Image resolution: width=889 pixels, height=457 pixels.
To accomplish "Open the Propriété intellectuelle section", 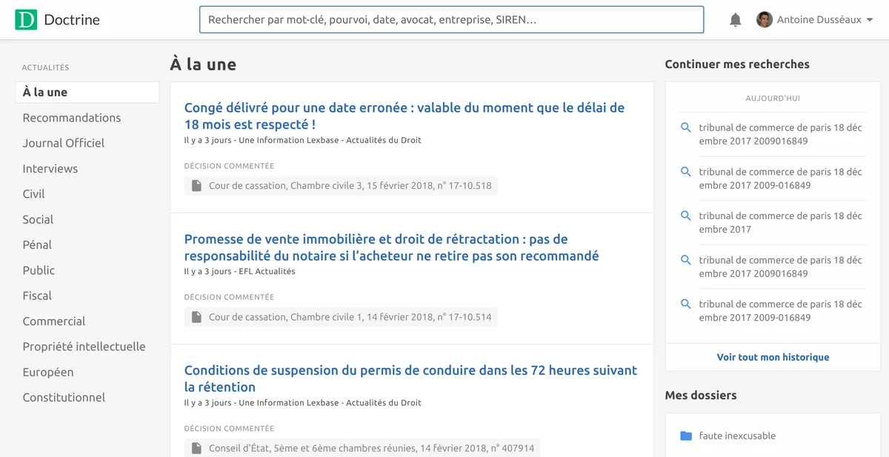I will pos(85,346).
